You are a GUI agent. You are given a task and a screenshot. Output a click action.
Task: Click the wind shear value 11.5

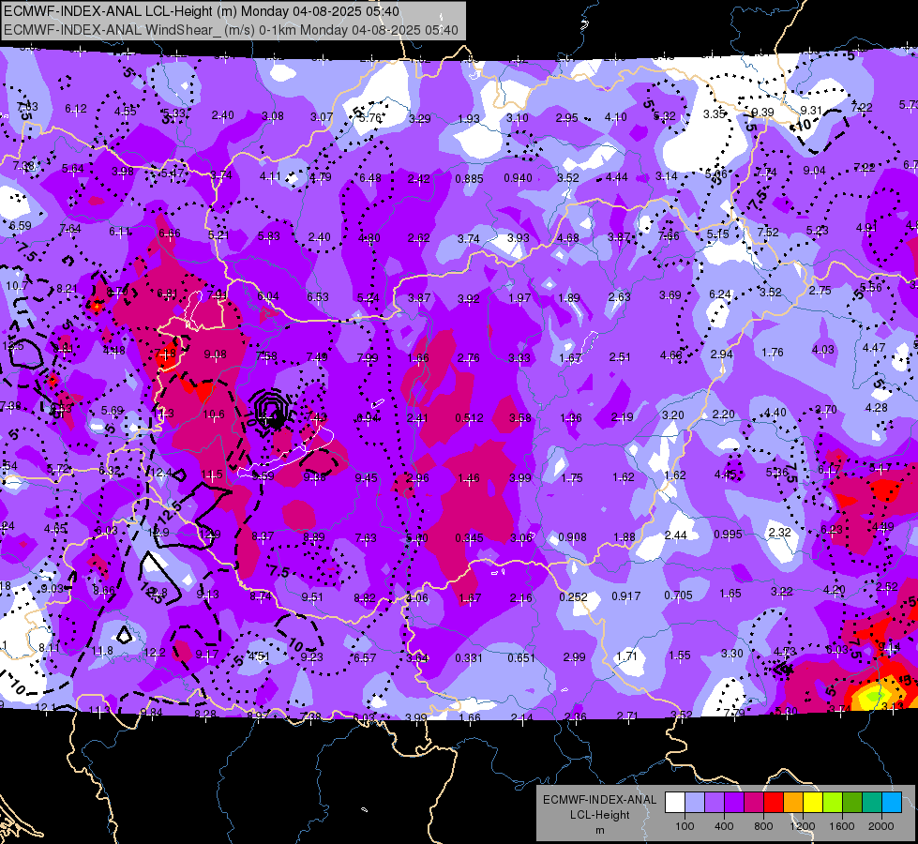click(211, 475)
